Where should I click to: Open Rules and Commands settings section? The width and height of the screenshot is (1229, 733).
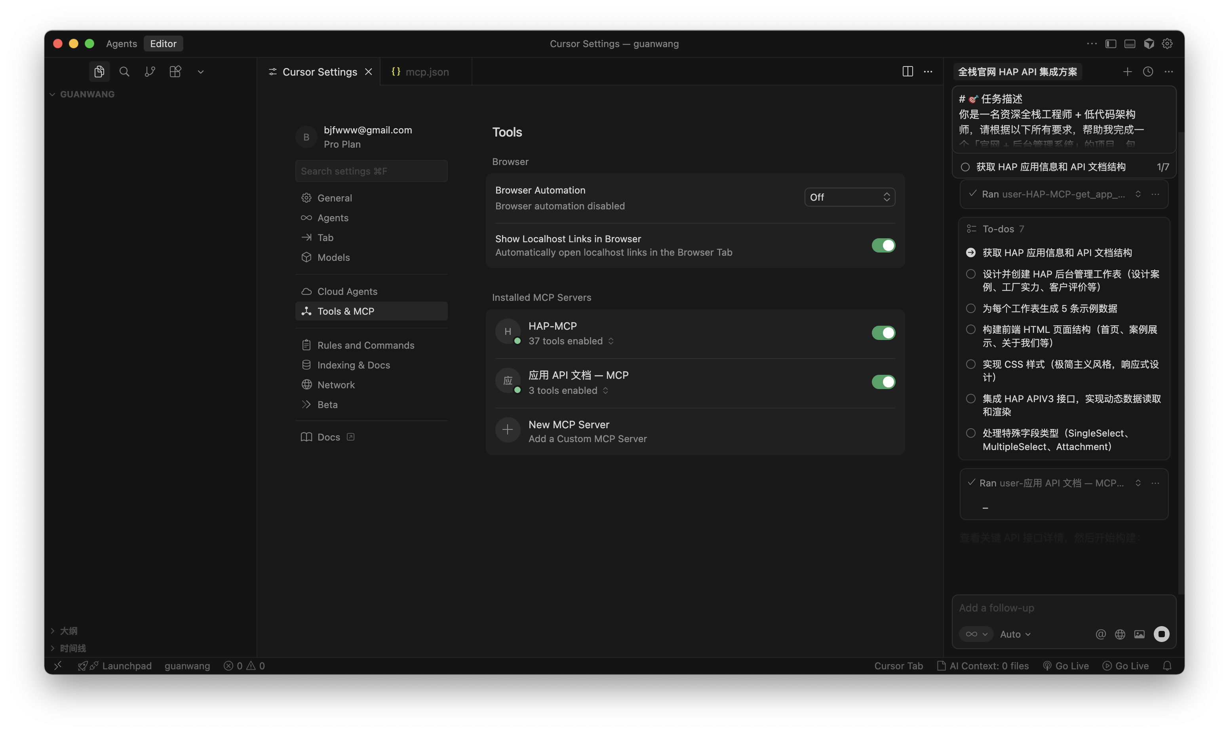[365, 345]
